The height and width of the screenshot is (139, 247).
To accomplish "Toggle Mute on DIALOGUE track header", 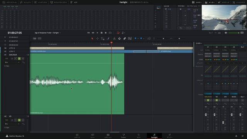I will (23, 58).
